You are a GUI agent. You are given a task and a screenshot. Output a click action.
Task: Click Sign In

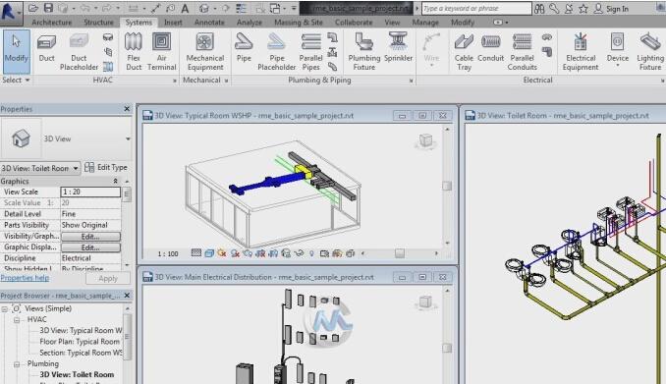pyautogui.click(x=617, y=9)
